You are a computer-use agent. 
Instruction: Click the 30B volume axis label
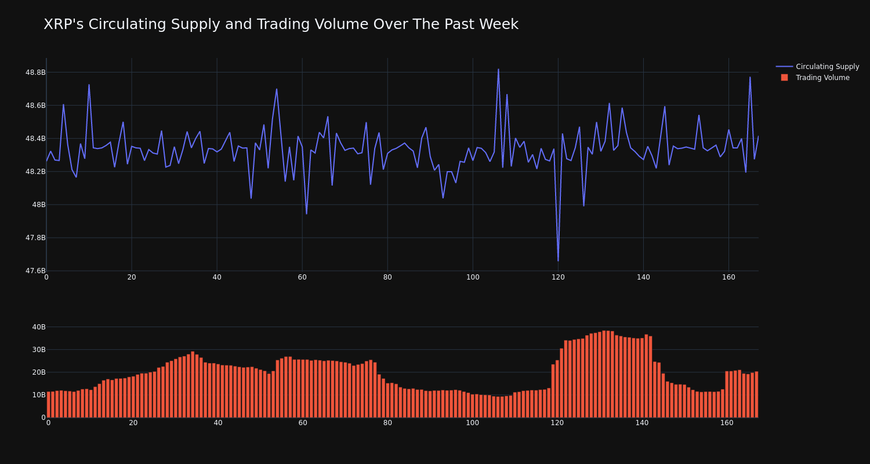39,350
